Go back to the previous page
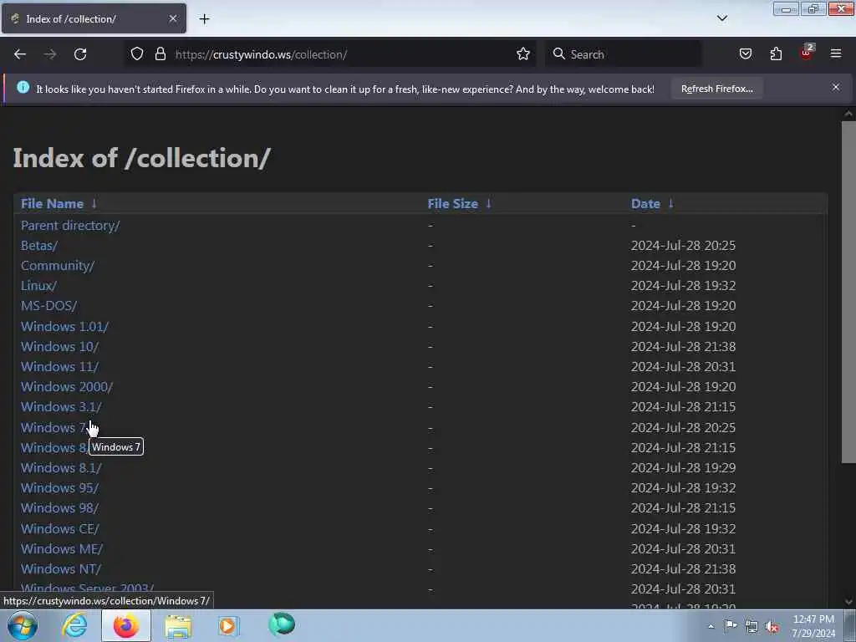The width and height of the screenshot is (856, 642). pos(20,54)
